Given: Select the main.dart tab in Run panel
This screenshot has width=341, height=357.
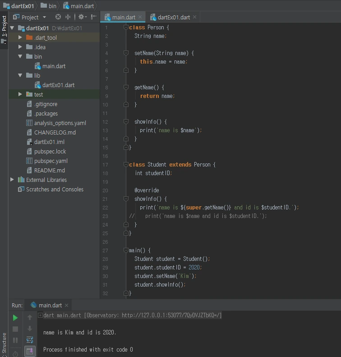Looking at the screenshot, I should tap(50, 306).
